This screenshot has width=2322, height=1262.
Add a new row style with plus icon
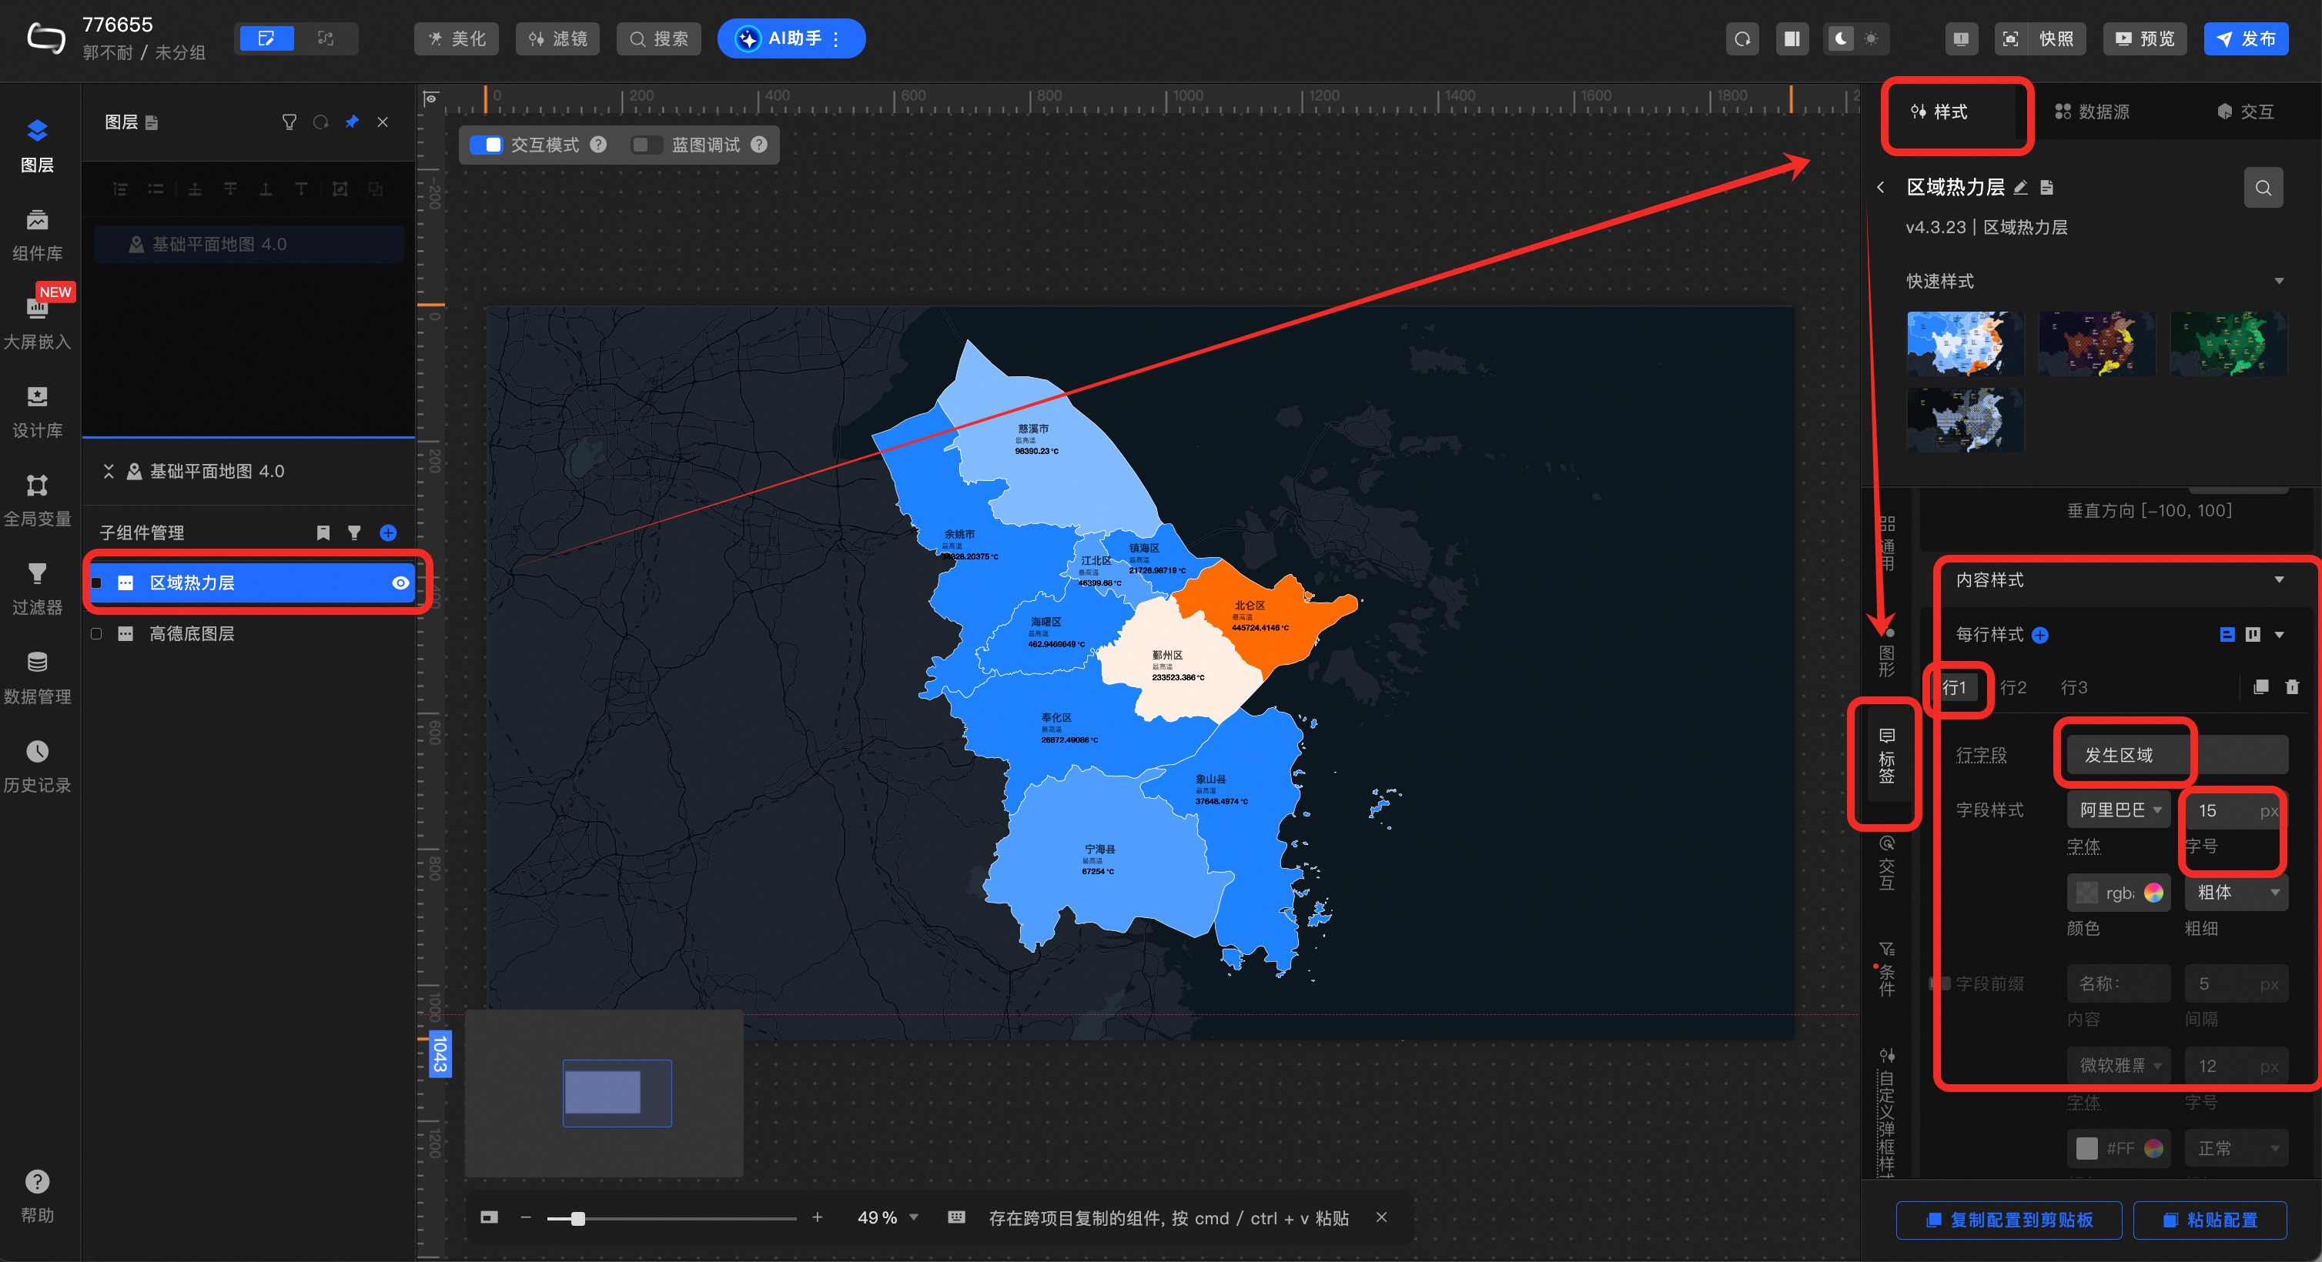pyautogui.click(x=2040, y=635)
